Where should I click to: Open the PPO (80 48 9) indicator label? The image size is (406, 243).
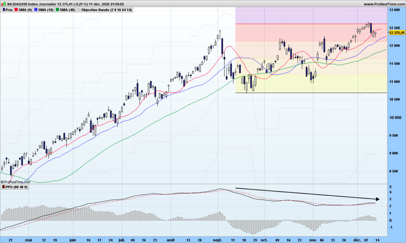(15, 187)
